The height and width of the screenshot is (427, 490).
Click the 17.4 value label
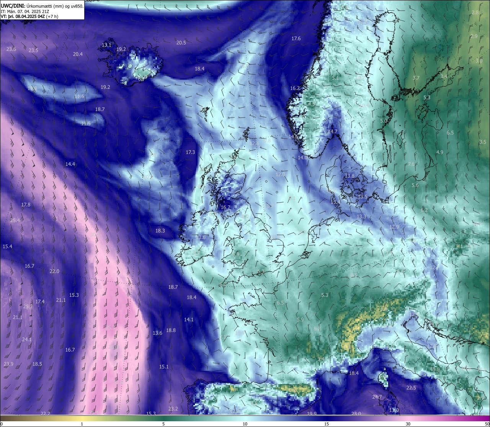click(40, 302)
